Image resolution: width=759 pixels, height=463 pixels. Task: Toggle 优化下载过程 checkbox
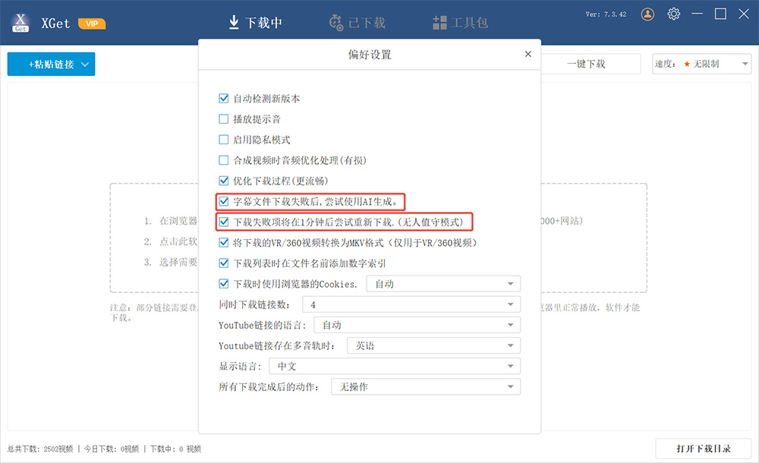pos(223,181)
